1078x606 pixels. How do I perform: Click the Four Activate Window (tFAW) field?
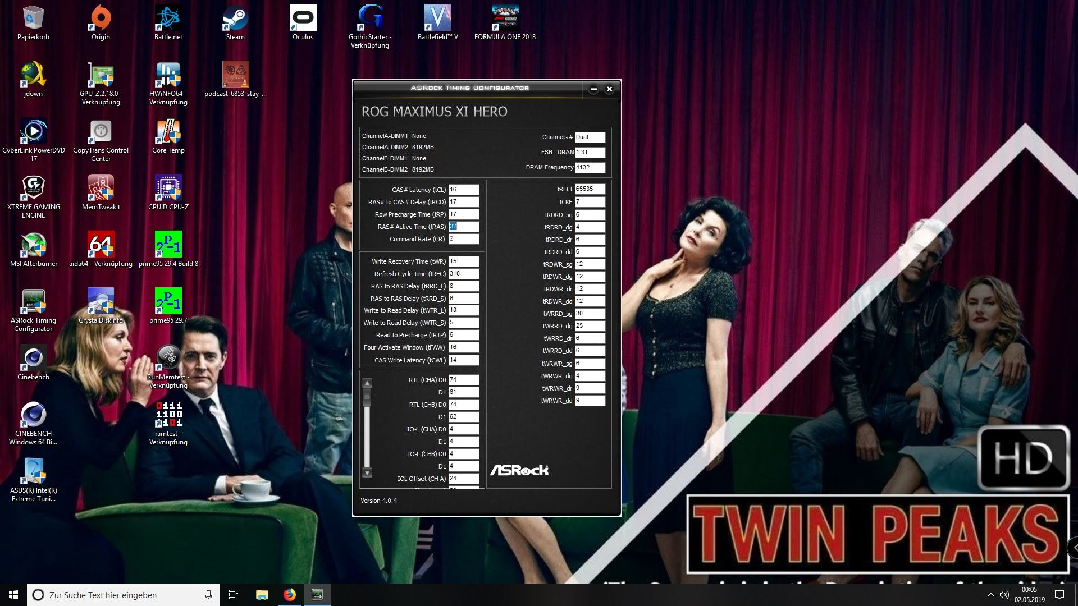coord(464,347)
